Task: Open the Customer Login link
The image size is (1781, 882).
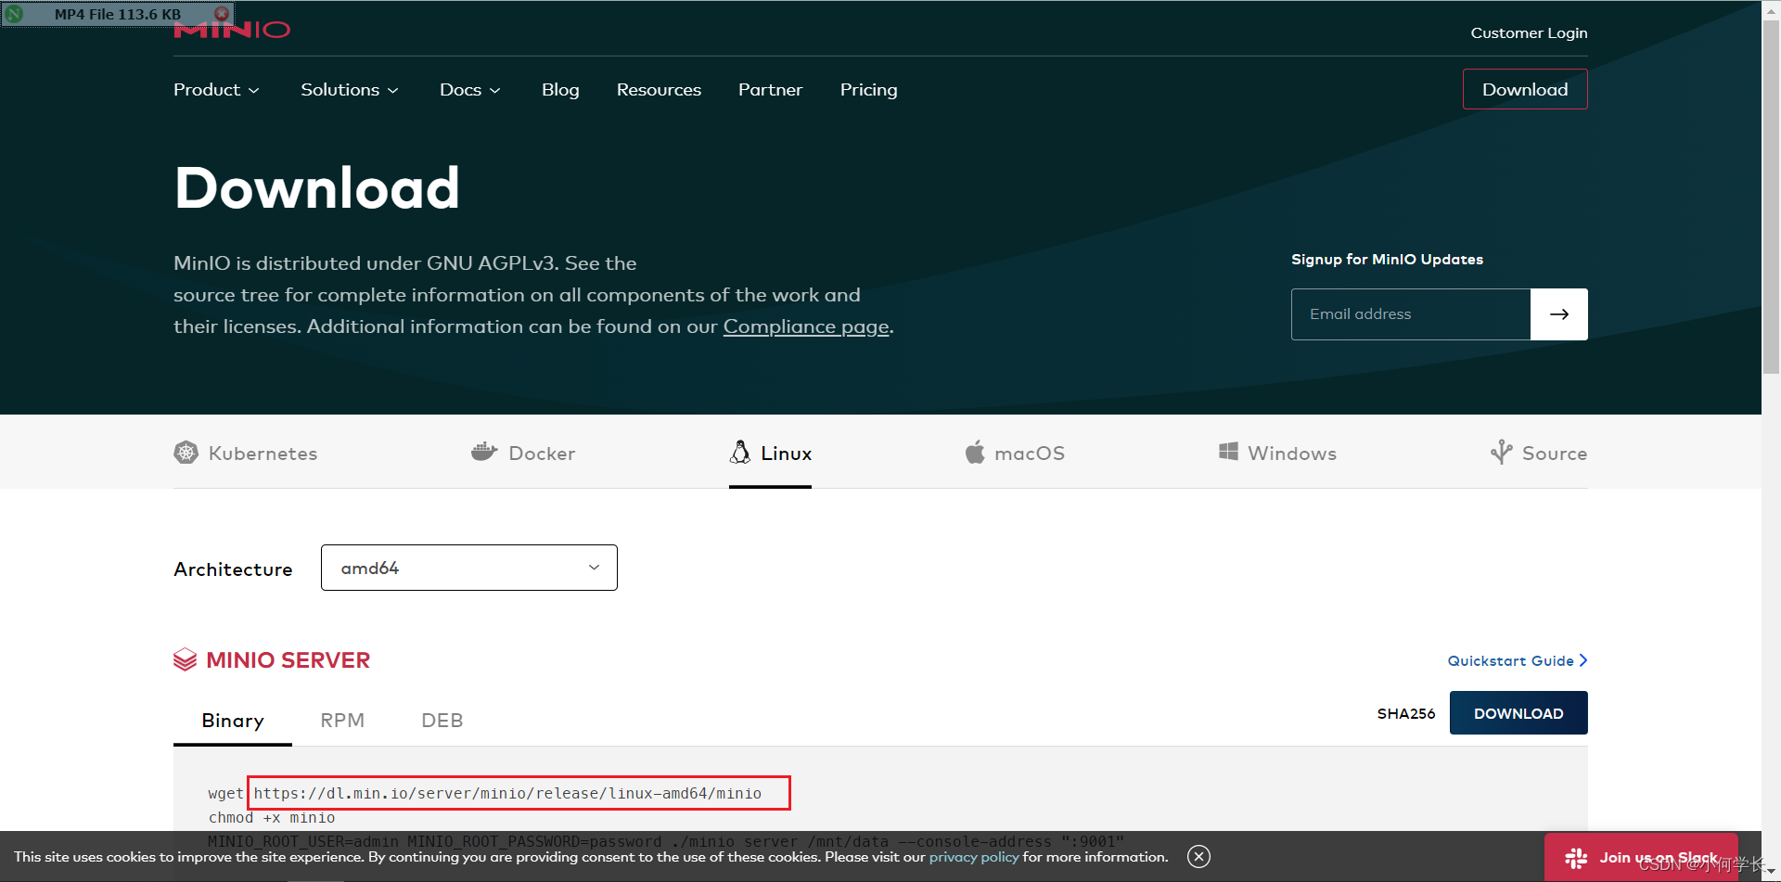Action: (x=1529, y=32)
